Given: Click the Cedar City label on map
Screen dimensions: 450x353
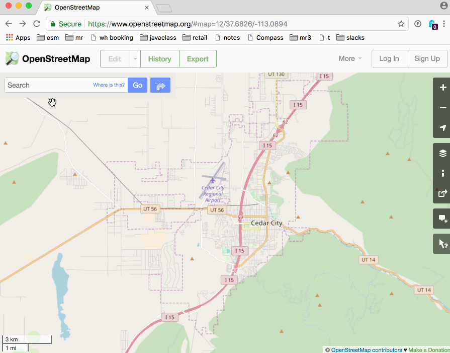Looking at the screenshot, I should pyautogui.click(x=266, y=223).
